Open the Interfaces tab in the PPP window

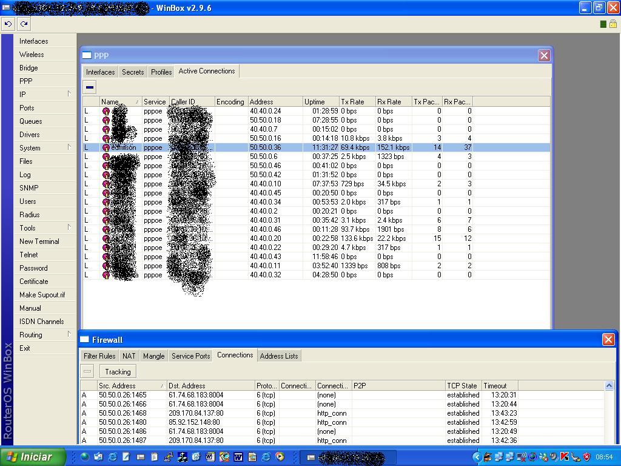100,72
